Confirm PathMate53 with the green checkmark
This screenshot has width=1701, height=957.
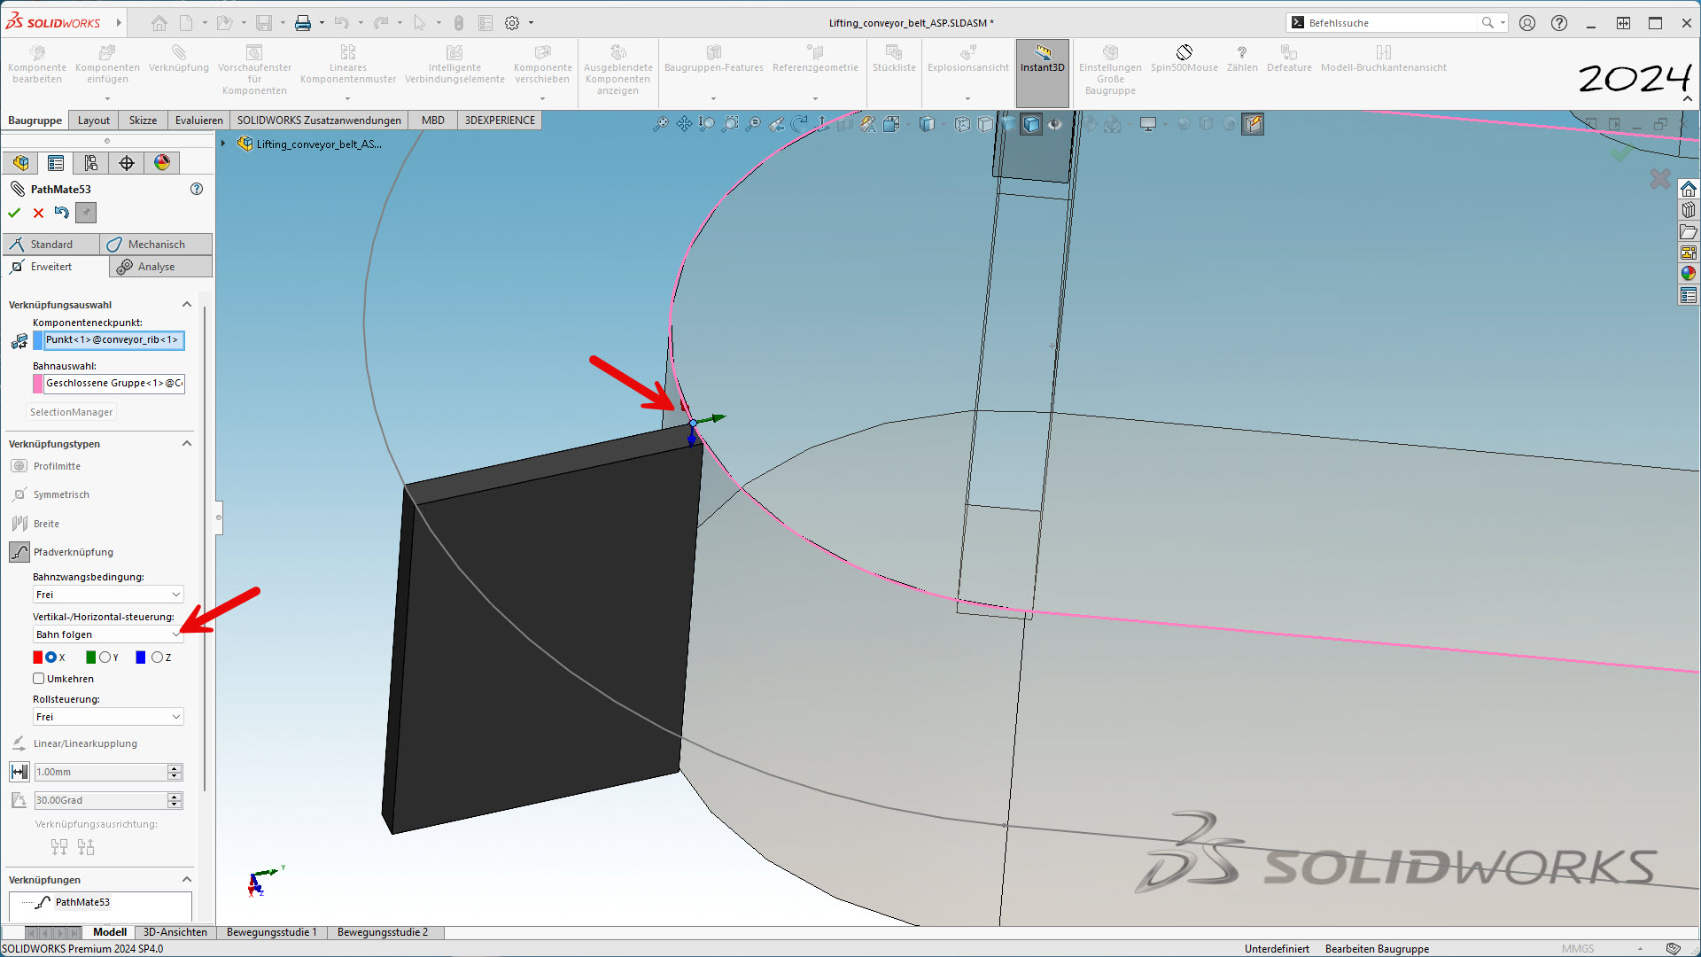[14, 213]
